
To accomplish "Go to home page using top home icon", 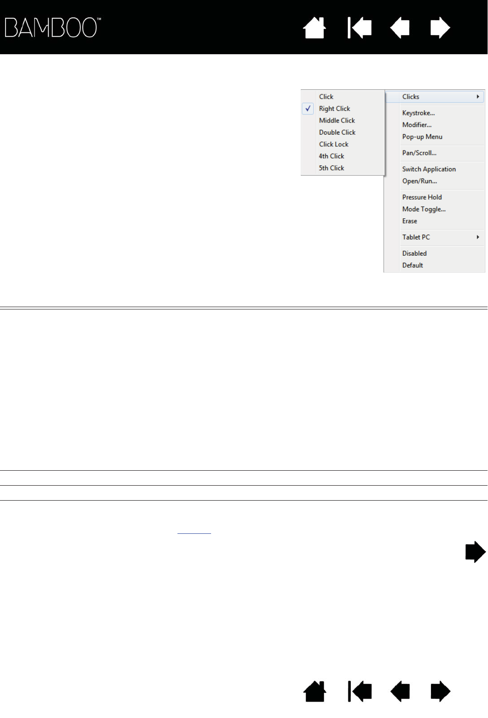I will tap(314, 28).
